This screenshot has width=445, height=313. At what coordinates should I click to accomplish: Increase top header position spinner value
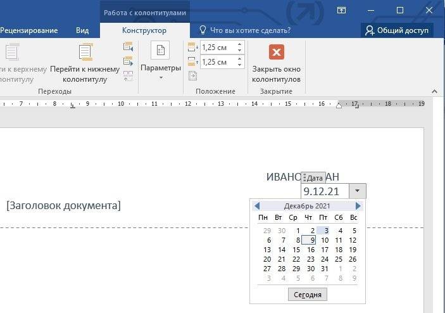[x=239, y=44]
